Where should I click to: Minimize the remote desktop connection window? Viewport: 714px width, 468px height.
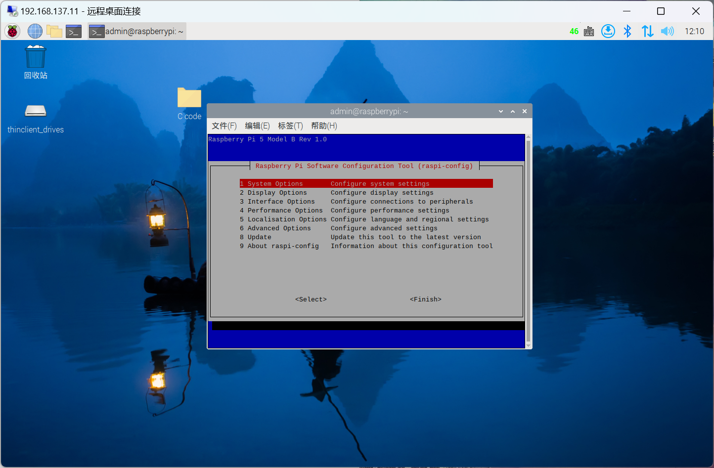coord(626,11)
